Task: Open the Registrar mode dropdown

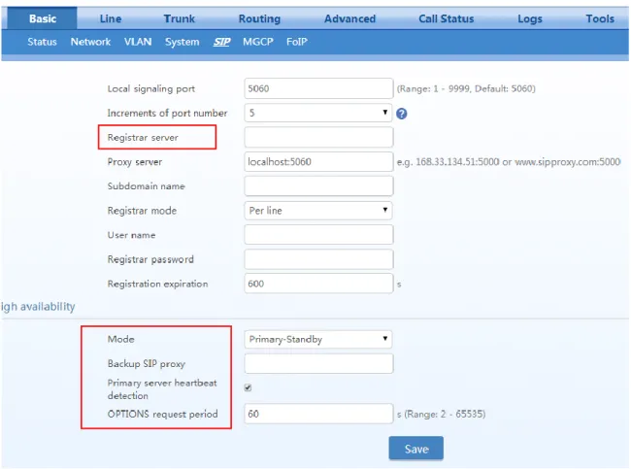Action: pyautogui.click(x=318, y=211)
